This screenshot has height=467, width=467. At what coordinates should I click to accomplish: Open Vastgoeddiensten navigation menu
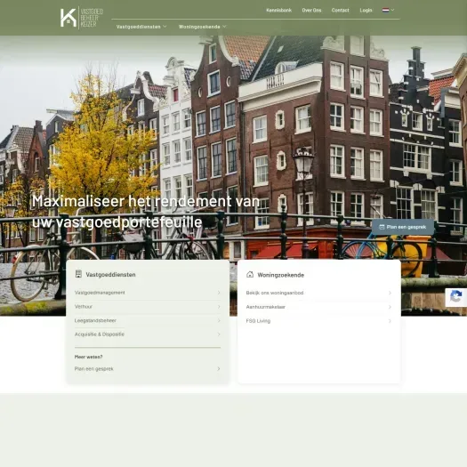pos(138,27)
